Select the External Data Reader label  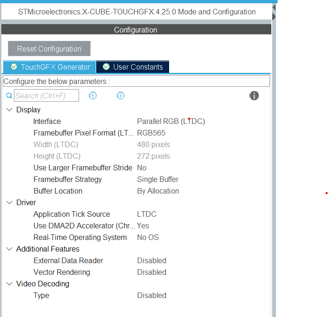tap(68, 260)
